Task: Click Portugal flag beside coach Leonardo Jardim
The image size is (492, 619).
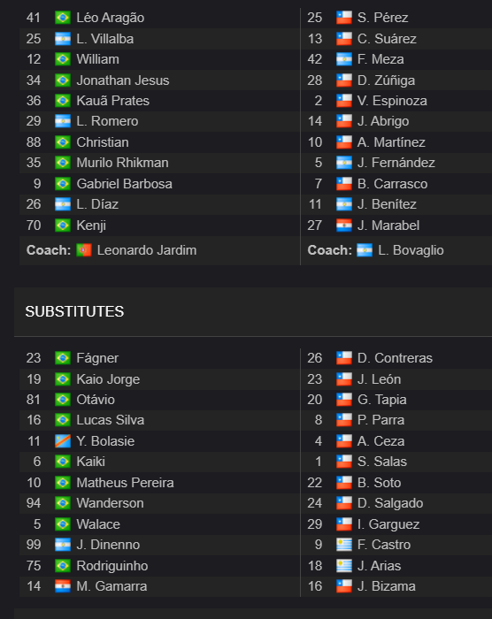Action: tap(84, 250)
